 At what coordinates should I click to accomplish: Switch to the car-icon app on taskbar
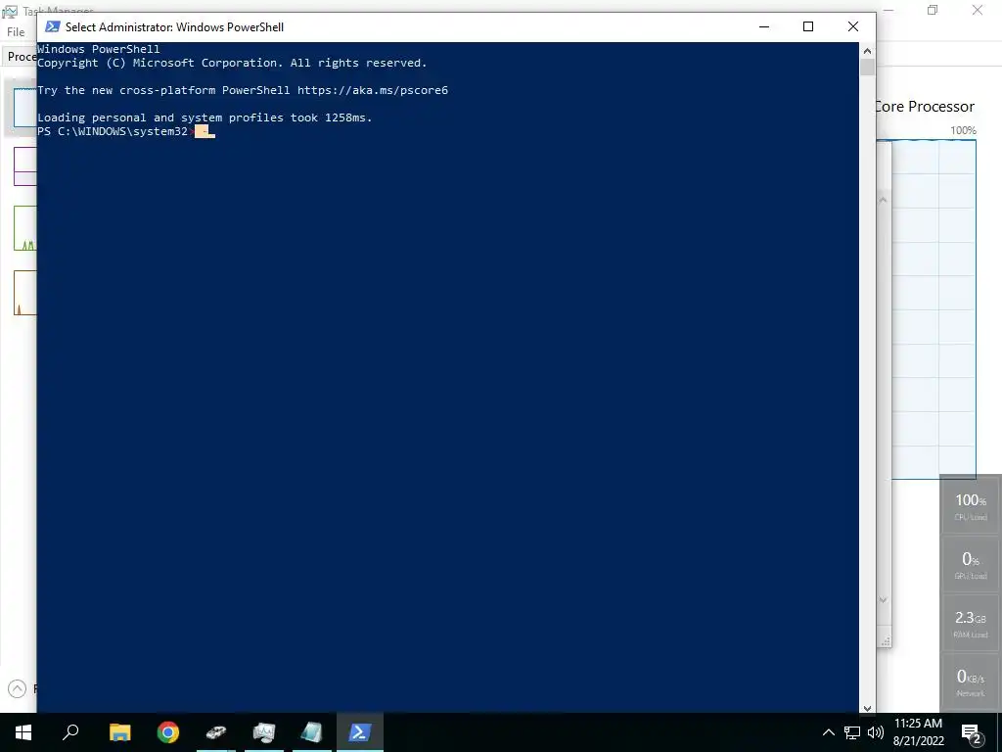216,732
